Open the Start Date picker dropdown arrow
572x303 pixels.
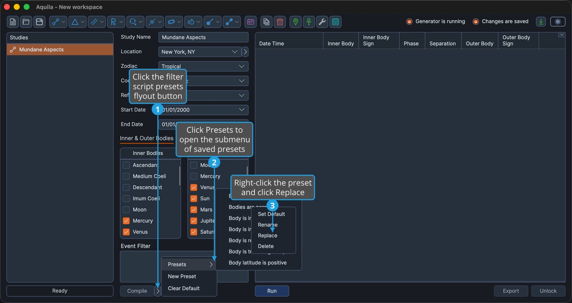(x=242, y=110)
